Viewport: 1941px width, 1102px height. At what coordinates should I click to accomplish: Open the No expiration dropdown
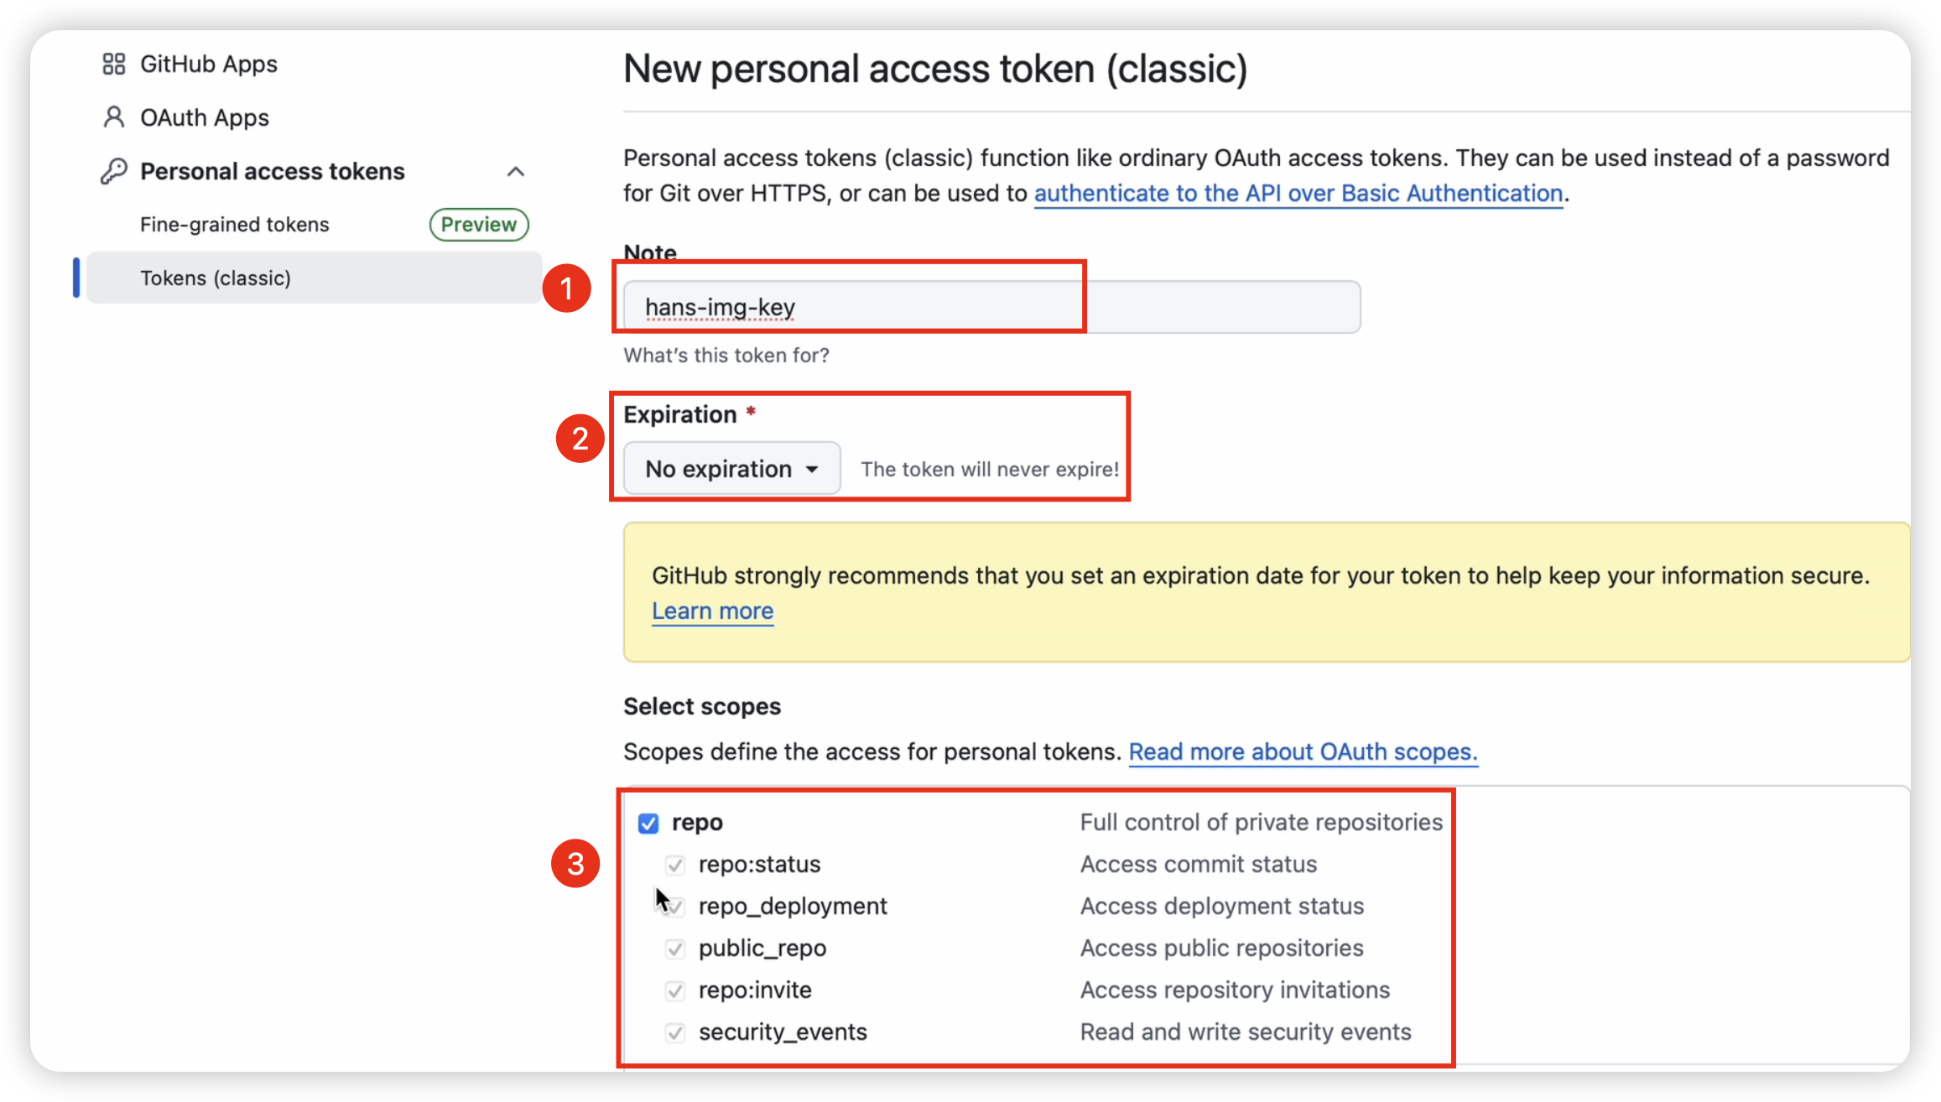tap(731, 469)
